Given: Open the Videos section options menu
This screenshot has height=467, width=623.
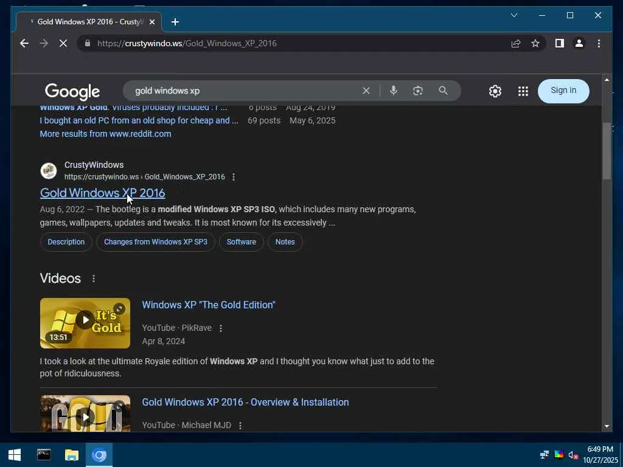Looking at the screenshot, I should coord(94,278).
